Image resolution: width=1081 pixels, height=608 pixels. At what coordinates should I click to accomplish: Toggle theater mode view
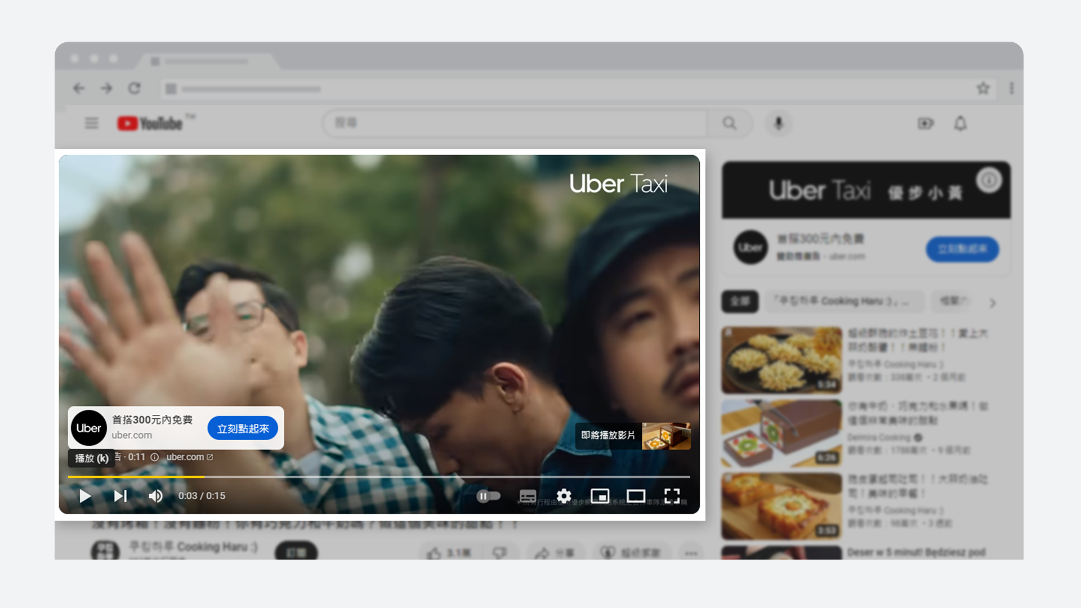(636, 496)
